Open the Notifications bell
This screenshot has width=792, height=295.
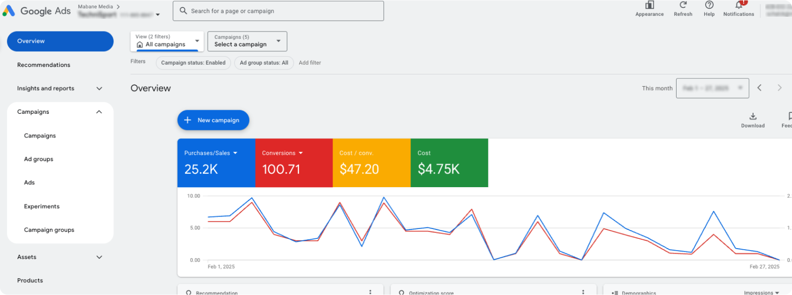(x=739, y=5)
